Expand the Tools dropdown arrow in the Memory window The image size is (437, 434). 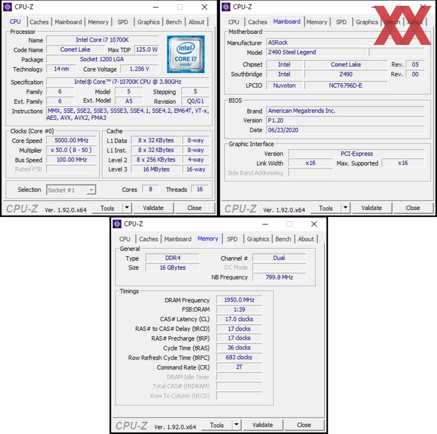click(236, 425)
